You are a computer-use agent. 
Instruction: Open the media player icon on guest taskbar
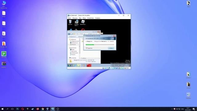(84, 65)
